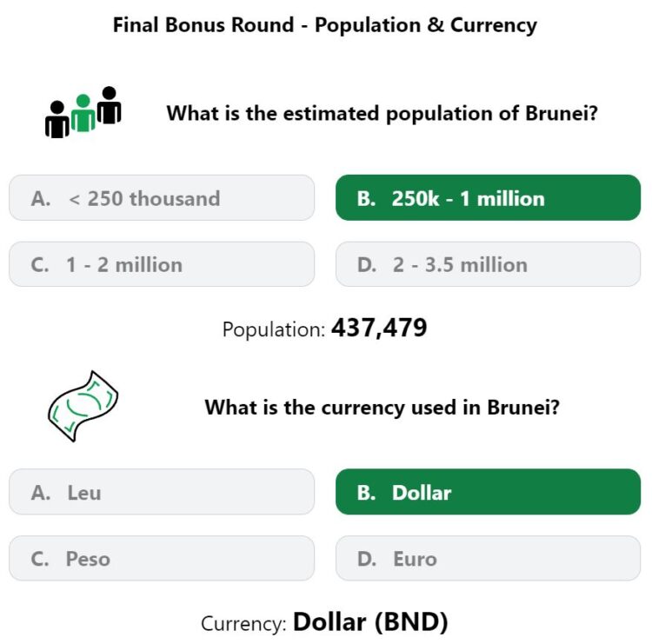652x644 pixels.
Task: Pick option C, 1 - 2 million
Action: coord(162,265)
